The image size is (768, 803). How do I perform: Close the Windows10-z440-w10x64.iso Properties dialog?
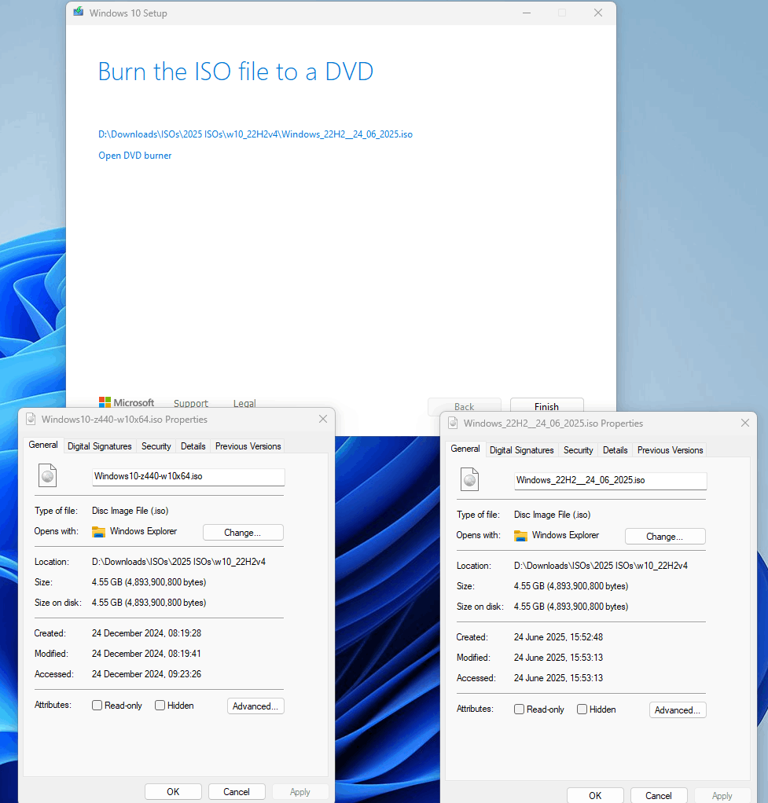[x=323, y=419]
